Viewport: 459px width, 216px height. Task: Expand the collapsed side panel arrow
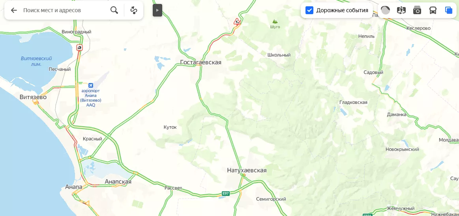point(157,10)
